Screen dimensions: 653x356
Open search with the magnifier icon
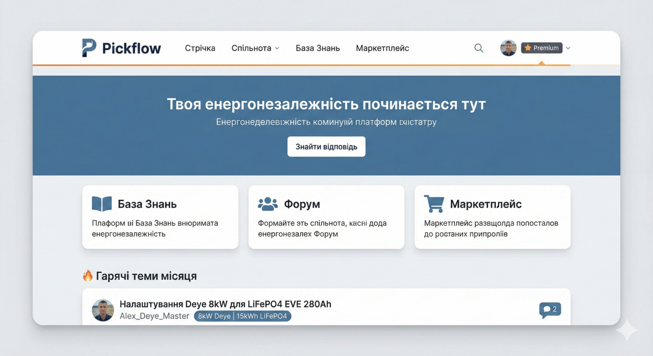point(479,48)
